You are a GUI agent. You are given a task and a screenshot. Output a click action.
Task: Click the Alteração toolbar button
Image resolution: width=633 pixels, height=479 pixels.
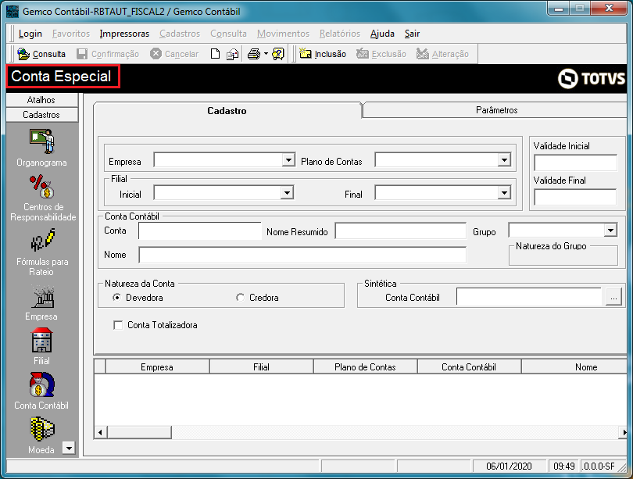click(442, 54)
